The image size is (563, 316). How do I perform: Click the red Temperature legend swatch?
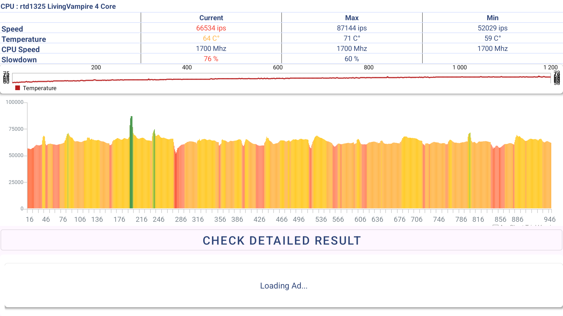tap(18, 88)
